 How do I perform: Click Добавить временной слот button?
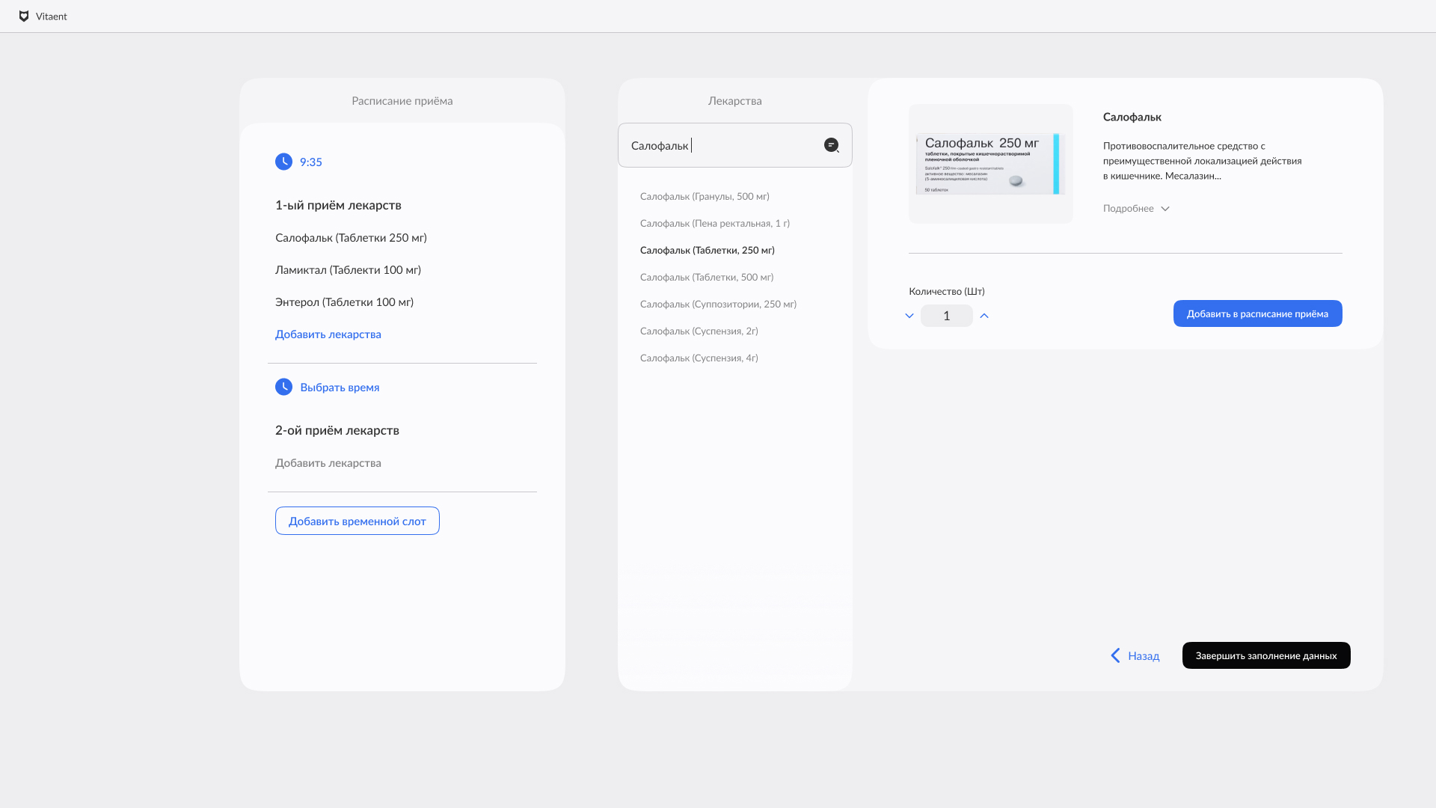358,521
